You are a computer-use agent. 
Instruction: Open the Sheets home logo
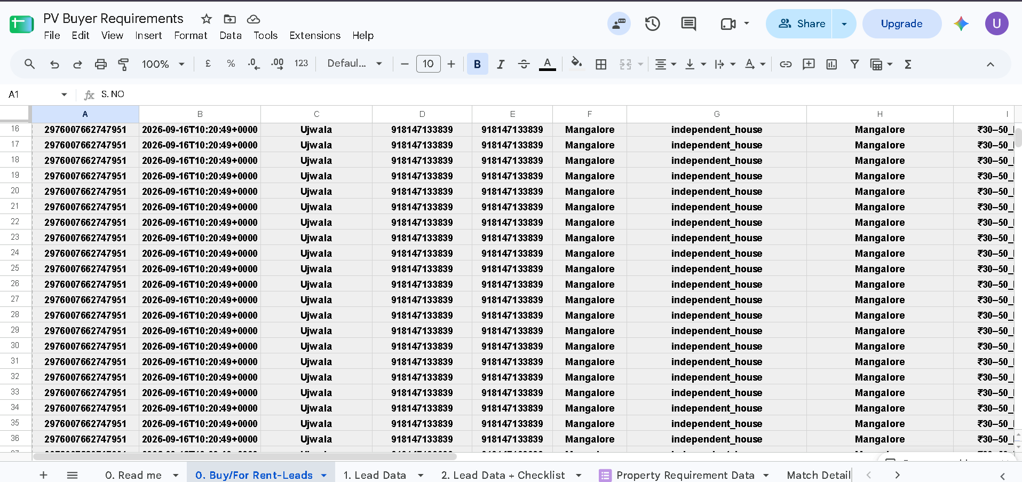coord(22,24)
